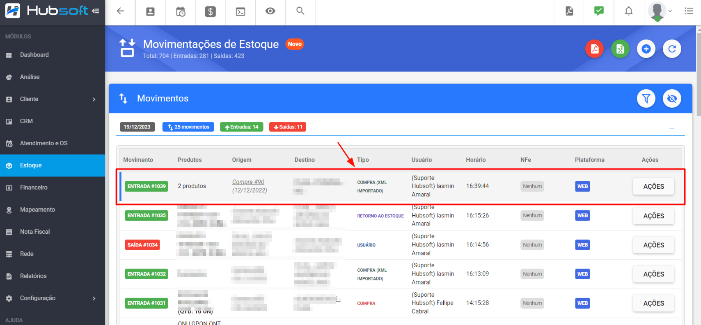This screenshot has width=701, height=325.
Task: Collapse sidebar with Hubsoft menu arrow
Action: click(x=96, y=11)
